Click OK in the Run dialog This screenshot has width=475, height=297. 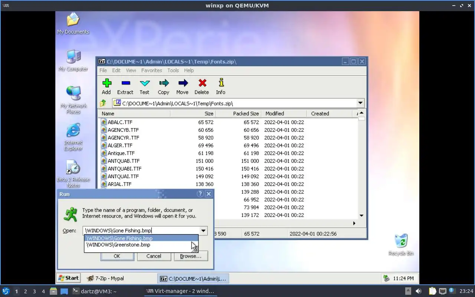click(x=117, y=256)
